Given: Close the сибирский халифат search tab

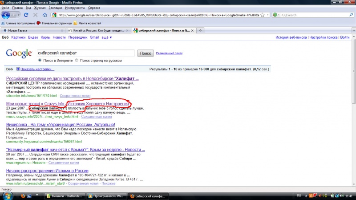Looking at the screenshot, I should pos(192,30).
